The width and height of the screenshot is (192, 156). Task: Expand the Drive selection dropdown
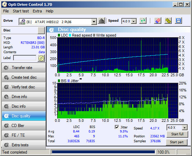[94, 22]
